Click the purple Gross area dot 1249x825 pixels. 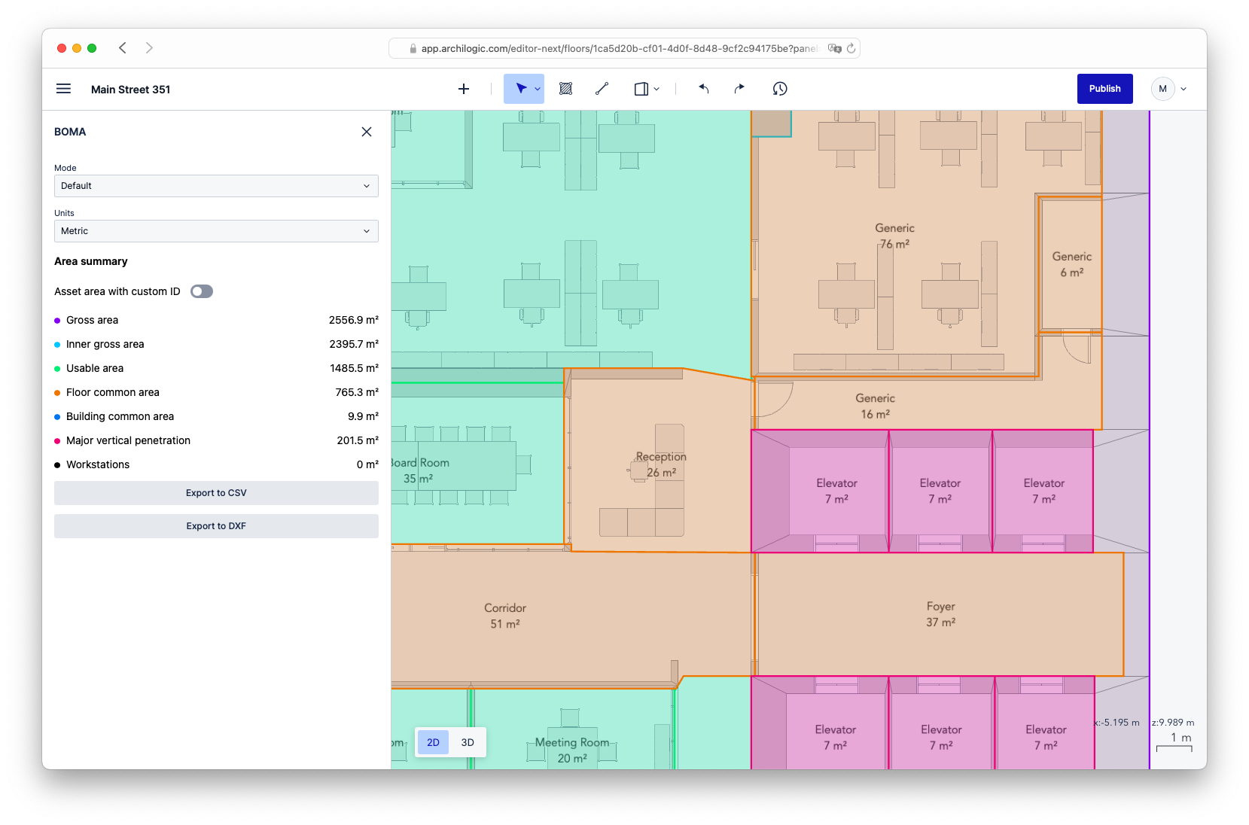(57, 321)
